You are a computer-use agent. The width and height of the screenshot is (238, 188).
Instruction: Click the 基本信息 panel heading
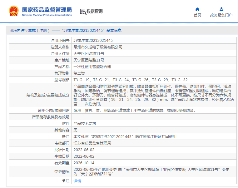pyautogui.click(x=114, y=31)
